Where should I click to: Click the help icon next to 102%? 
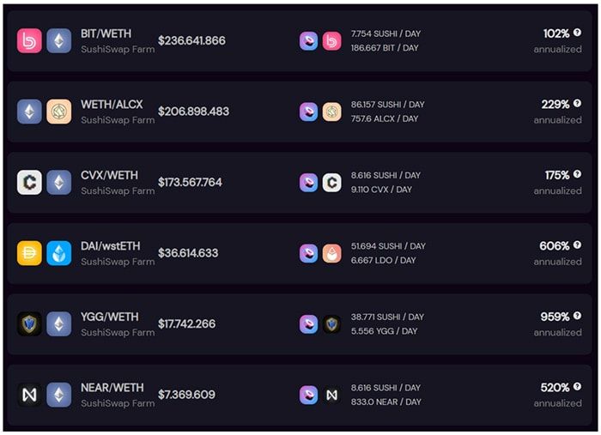tap(577, 33)
